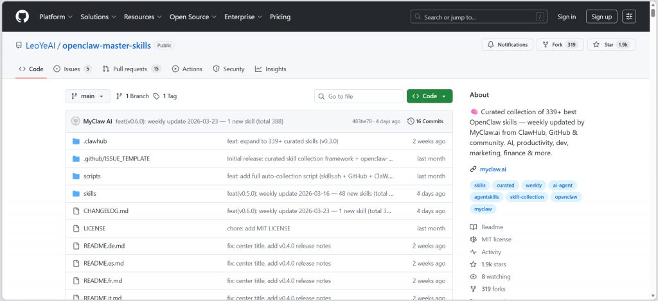Focus the Search or jump to field
This screenshot has width=658, height=301.
click(479, 17)
